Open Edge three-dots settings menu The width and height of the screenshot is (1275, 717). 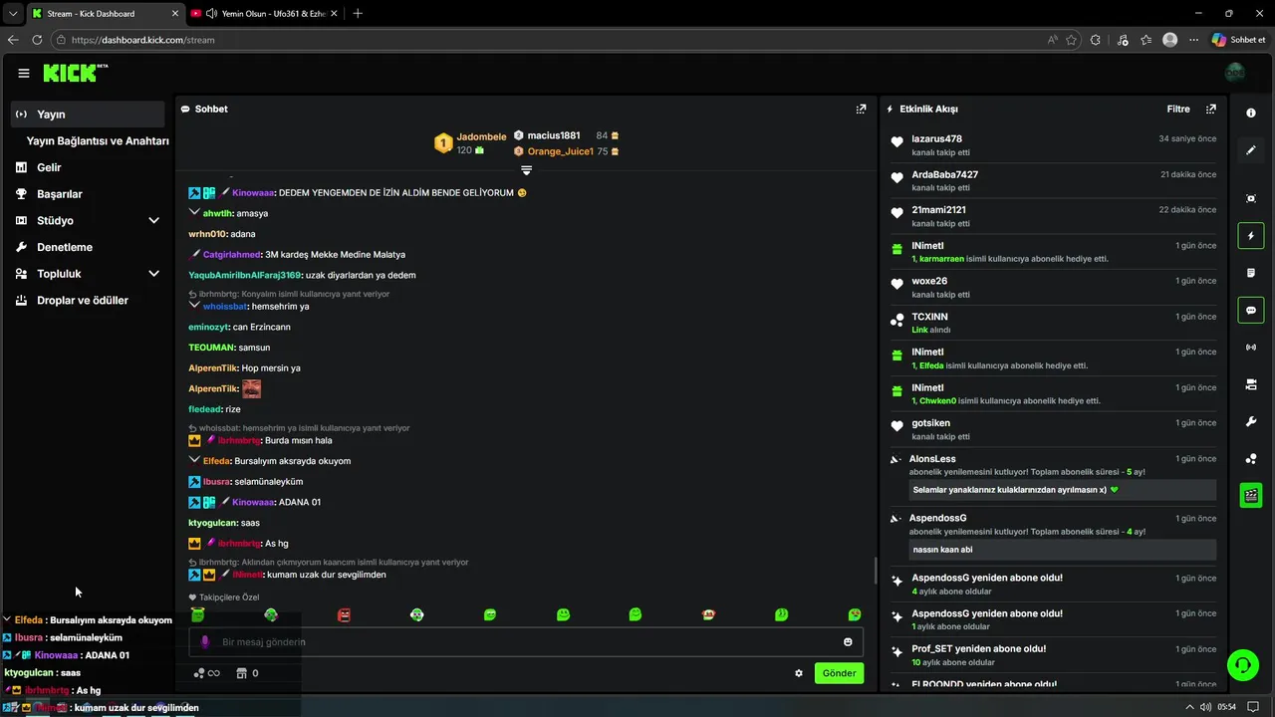[1193, 40]
